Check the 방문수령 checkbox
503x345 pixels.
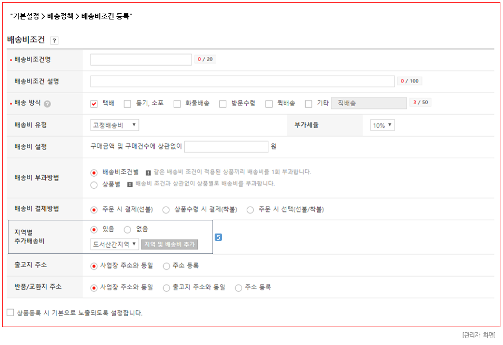point(223,104)
